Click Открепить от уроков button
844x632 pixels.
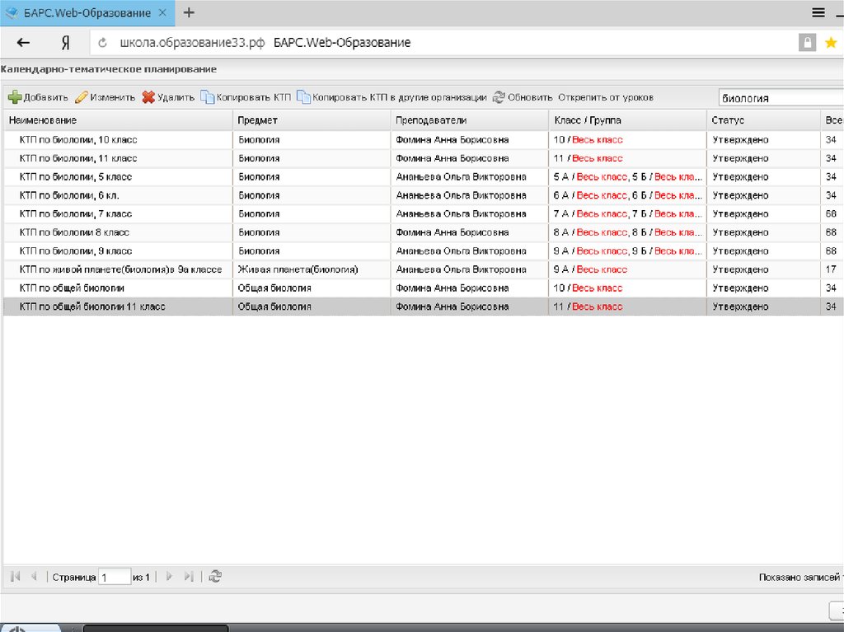605,97
